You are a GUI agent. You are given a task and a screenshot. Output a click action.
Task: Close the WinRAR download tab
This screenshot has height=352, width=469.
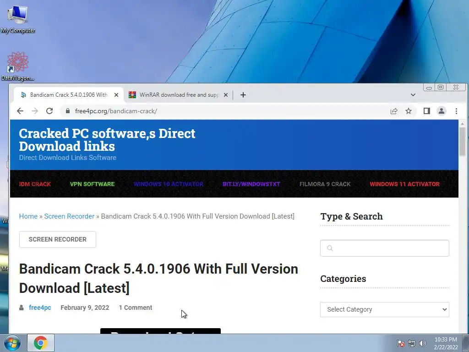coord(226,95)
